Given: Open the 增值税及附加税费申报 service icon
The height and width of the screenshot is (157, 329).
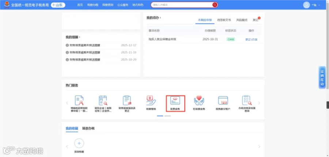Looking at the screenshot, I should pyautogui.click(x=79, y=101).
